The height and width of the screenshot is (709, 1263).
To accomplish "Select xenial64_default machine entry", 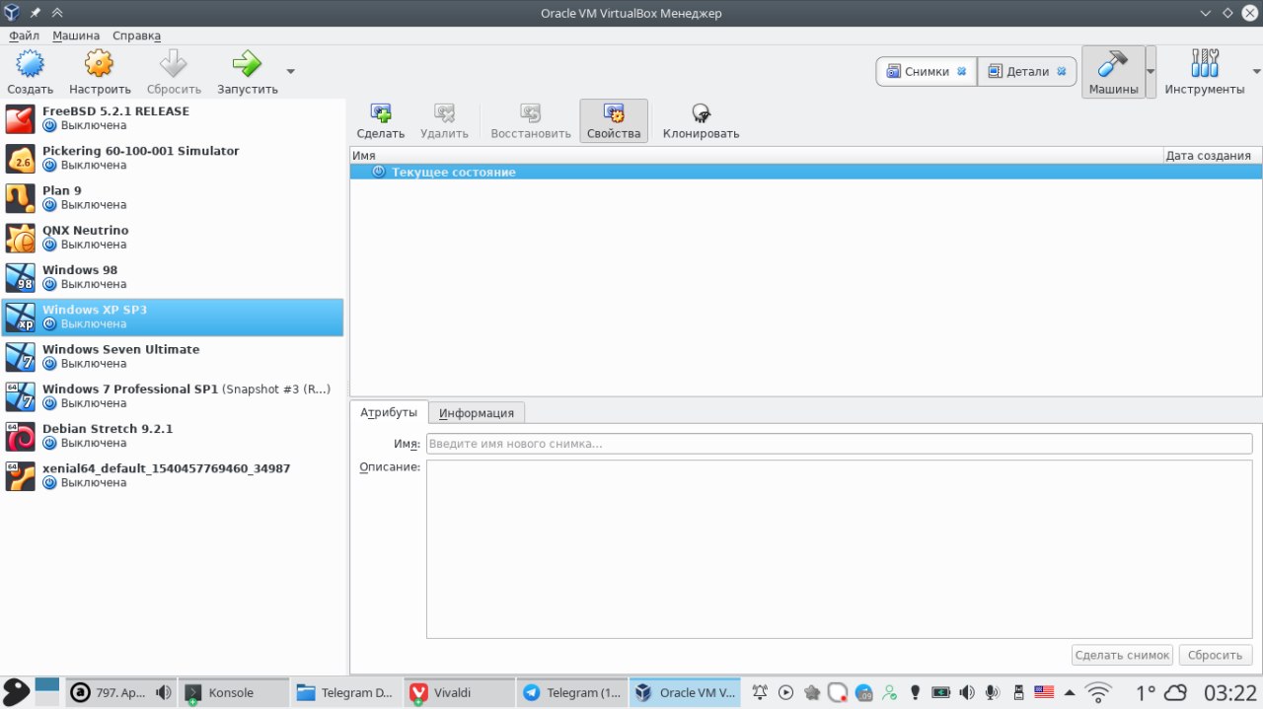I will (173, 475).
